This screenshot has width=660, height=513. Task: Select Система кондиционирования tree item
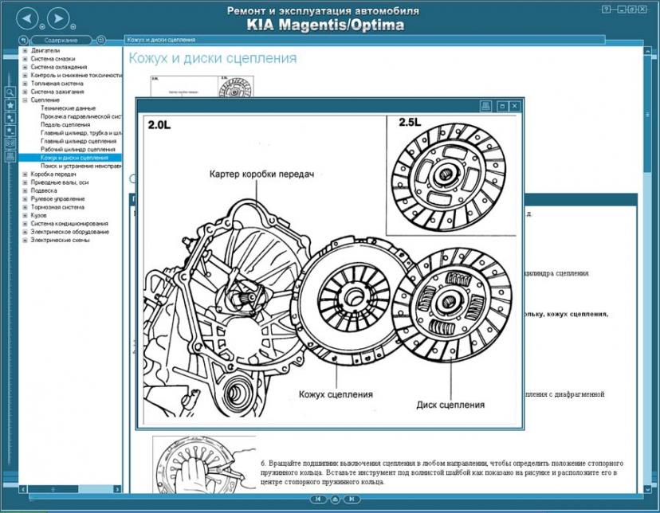[x=69, y=224]
